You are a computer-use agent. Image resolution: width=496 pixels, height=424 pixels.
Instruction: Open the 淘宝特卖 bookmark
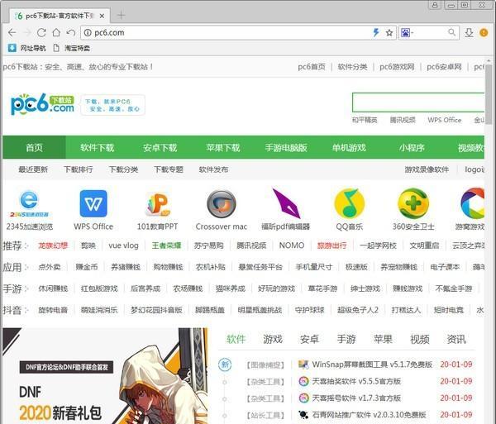[x=72, y=48]
